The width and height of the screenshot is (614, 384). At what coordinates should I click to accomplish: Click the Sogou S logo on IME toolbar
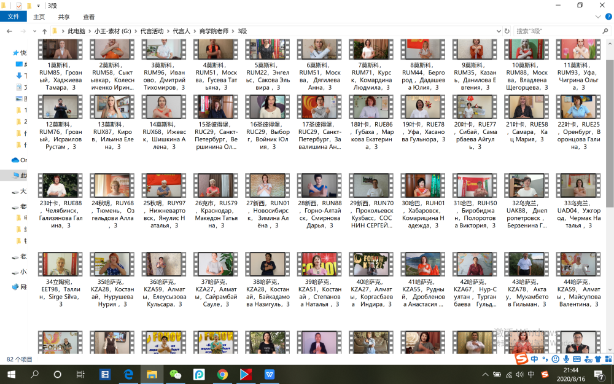pos(521,358)
